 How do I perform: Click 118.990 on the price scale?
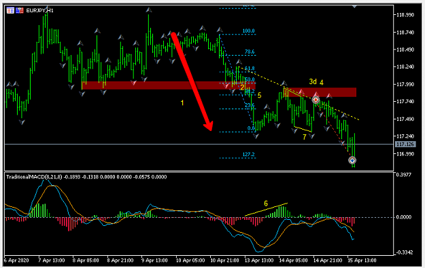(405, 15)
